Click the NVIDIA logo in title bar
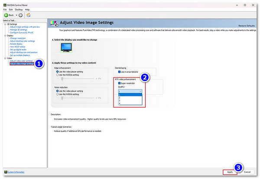 5,5
